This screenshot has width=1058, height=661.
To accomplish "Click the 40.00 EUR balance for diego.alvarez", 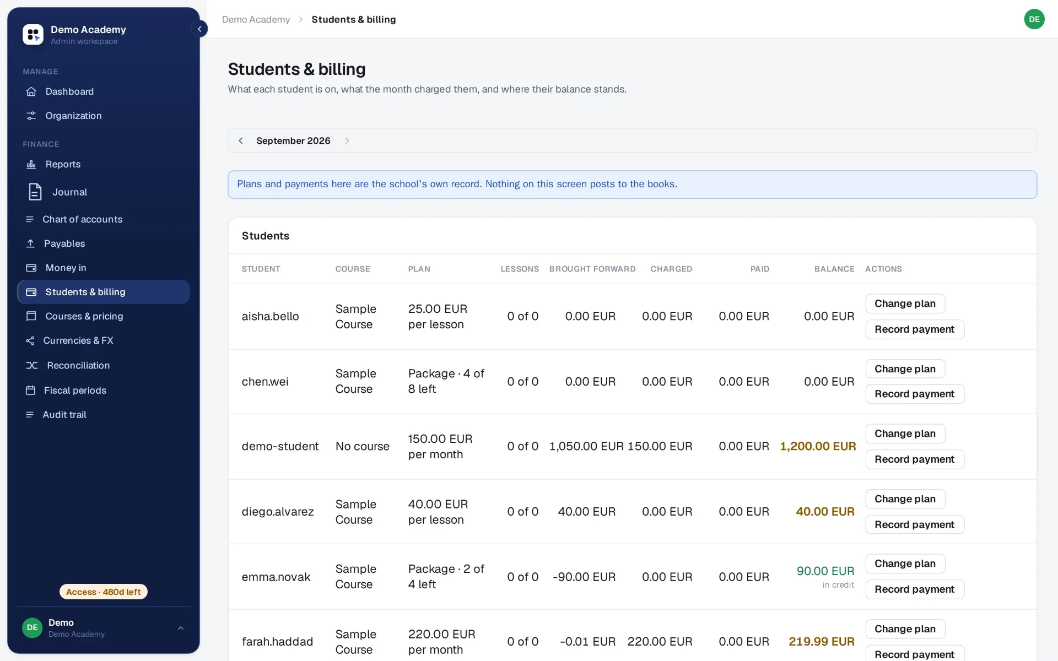I will pos(825,511).
